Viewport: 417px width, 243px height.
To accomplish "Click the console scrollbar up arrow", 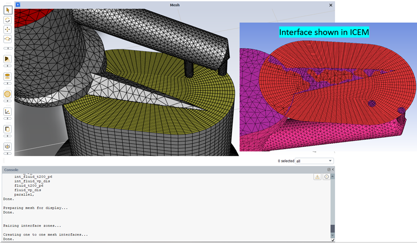I will tap(332, 176).
